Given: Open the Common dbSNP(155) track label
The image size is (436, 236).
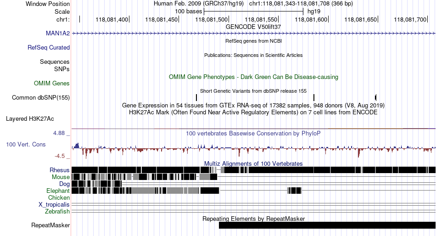Looking at the screenshot, I should coord(41,98).
